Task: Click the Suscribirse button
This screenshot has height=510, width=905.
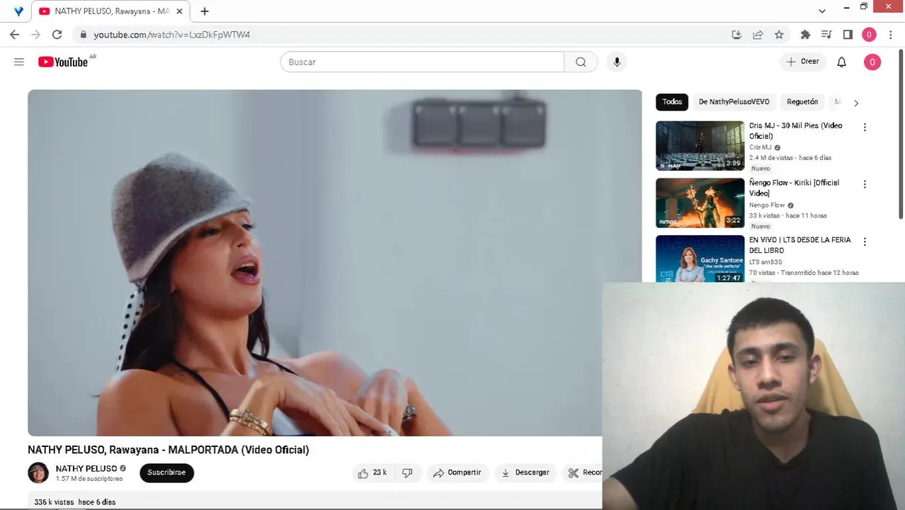Action: [166, 472]
